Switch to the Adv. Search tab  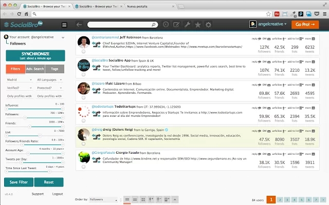35,68
